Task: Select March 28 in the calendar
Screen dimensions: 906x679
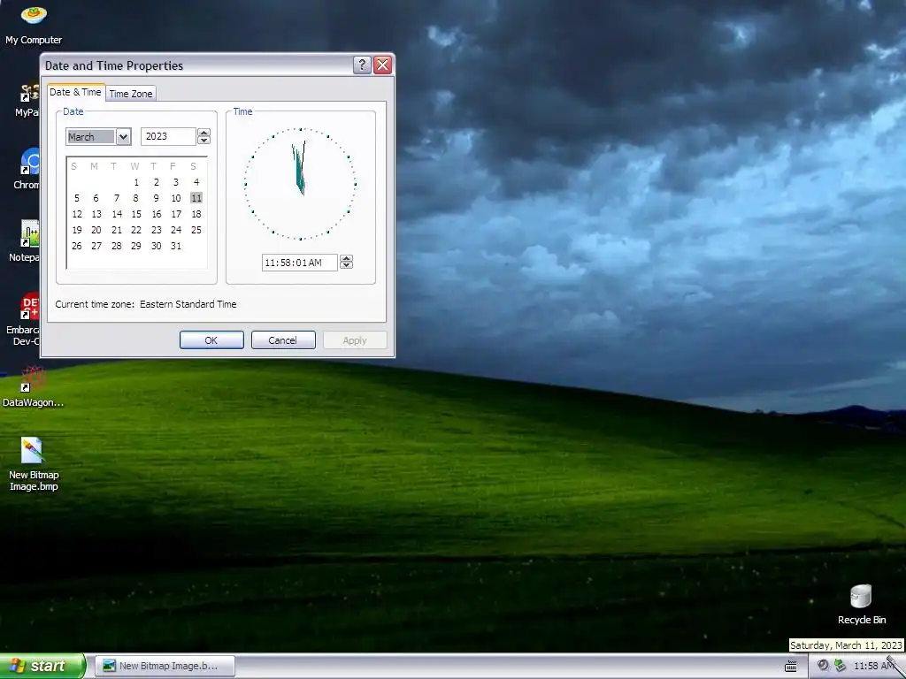Action: tap(117, 246)
